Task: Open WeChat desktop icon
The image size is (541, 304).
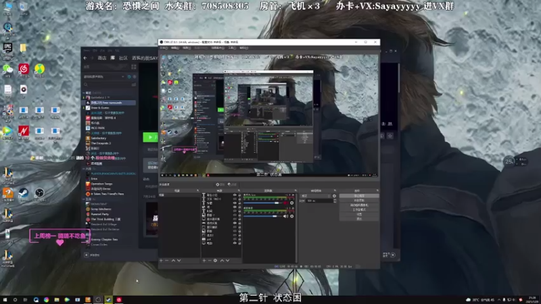Action: (x=7, y=70)
